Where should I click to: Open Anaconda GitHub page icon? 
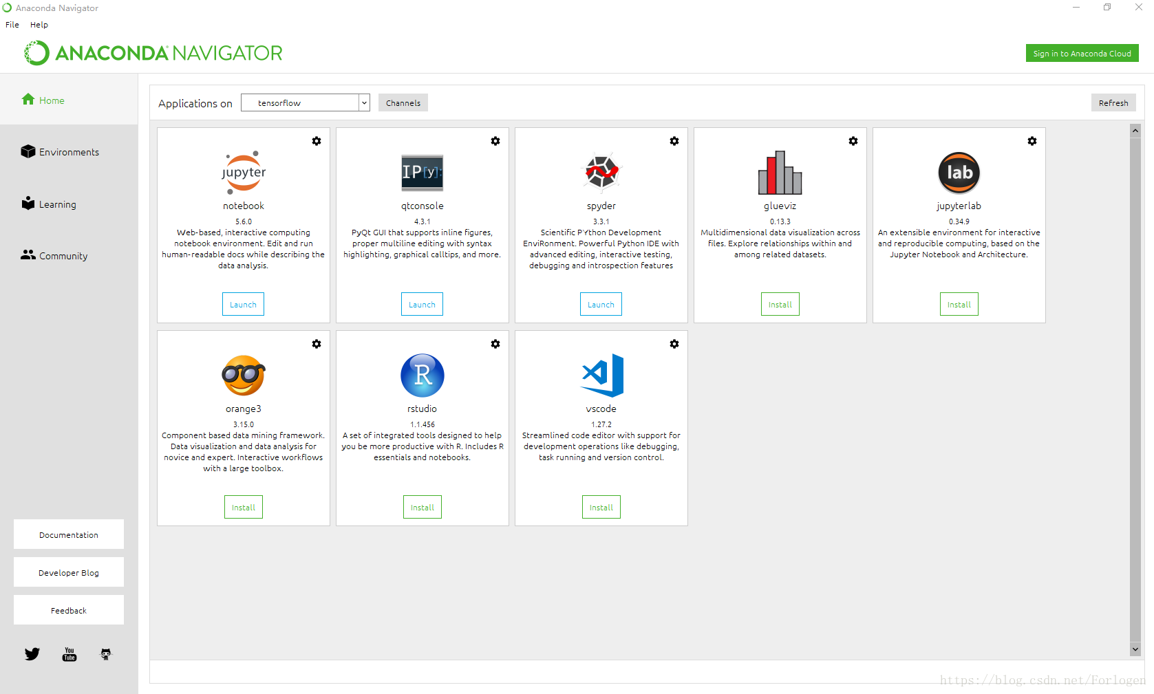[x=106, y=654]
